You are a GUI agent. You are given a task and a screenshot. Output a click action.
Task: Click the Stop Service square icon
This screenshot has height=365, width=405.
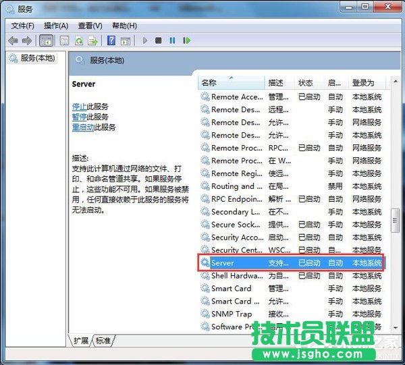pos(159,40)
